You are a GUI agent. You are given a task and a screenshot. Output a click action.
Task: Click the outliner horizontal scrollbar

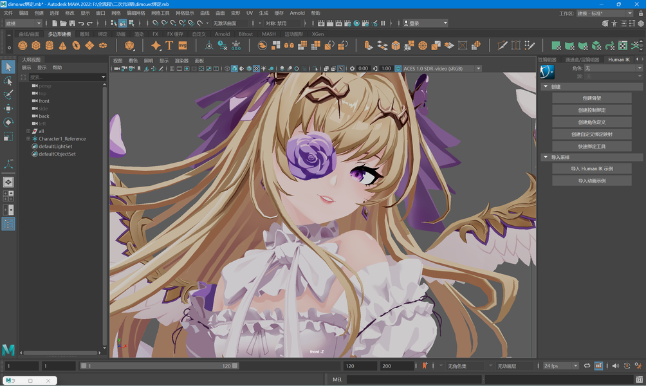[x=60, y=353]
